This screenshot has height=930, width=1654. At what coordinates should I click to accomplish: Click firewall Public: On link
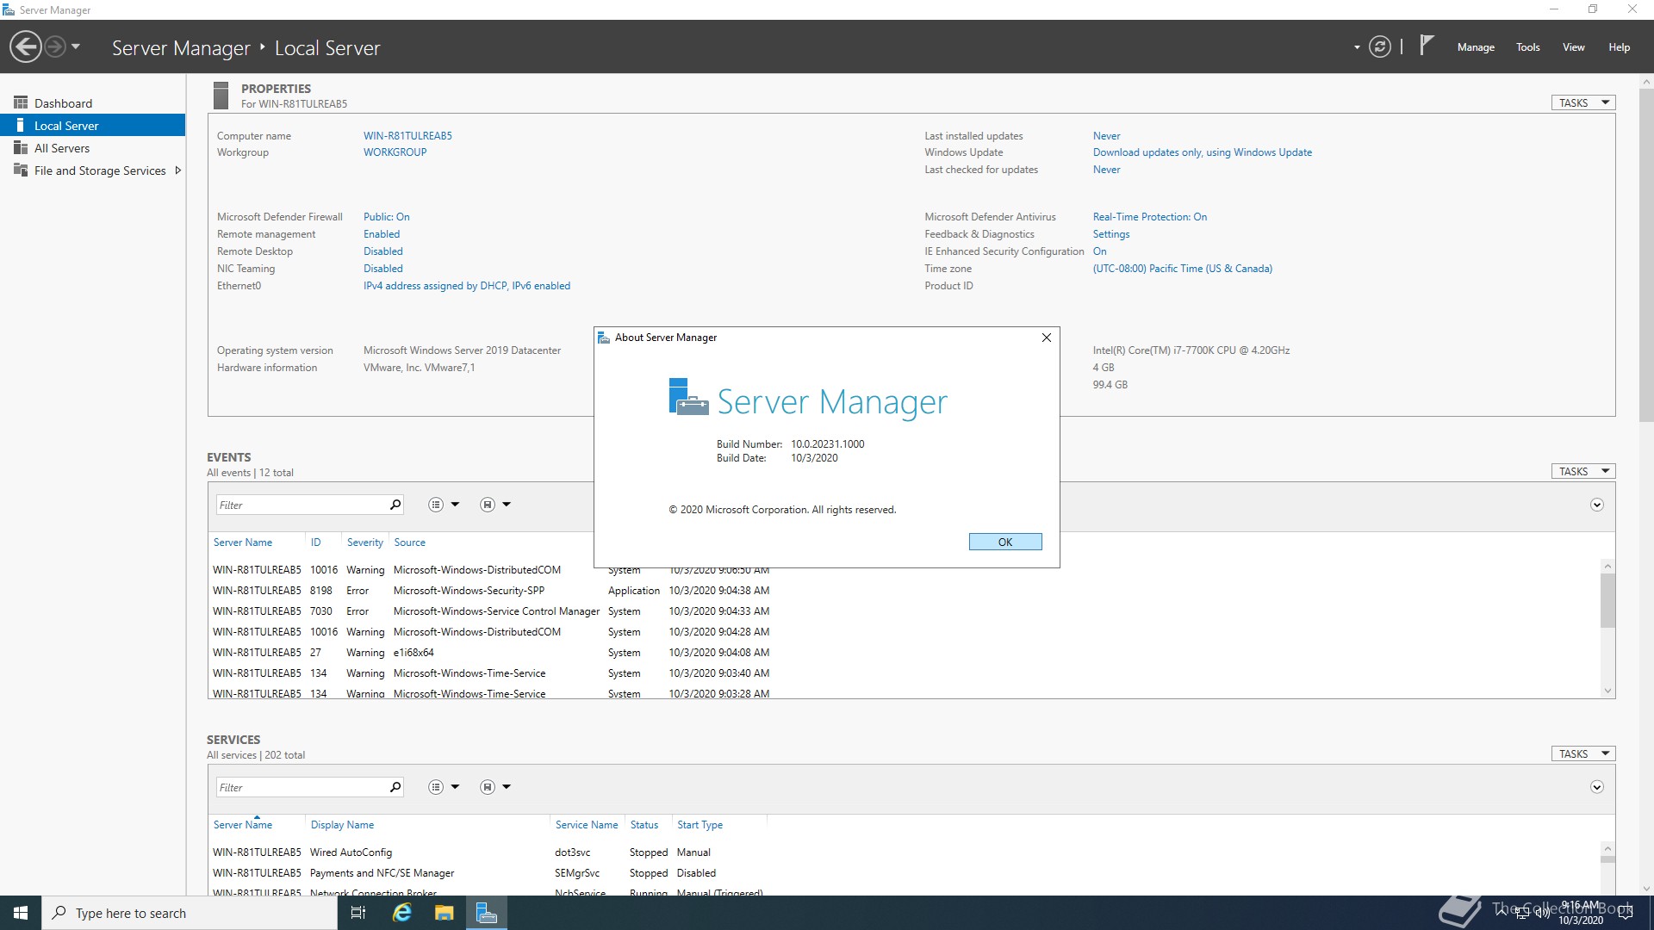pyautogui.click(x=386, y=217)
